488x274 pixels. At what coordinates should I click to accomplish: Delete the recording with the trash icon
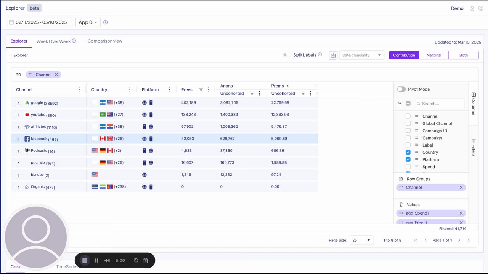146,260
